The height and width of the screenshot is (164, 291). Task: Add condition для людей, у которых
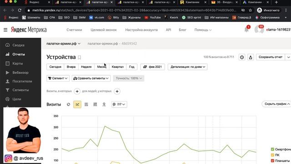coord(117,91)
